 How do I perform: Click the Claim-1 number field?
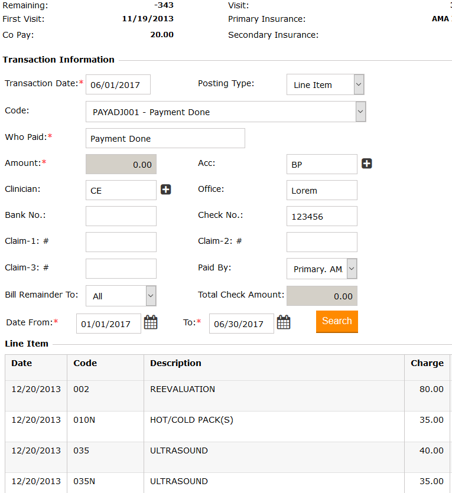point(121,242)
